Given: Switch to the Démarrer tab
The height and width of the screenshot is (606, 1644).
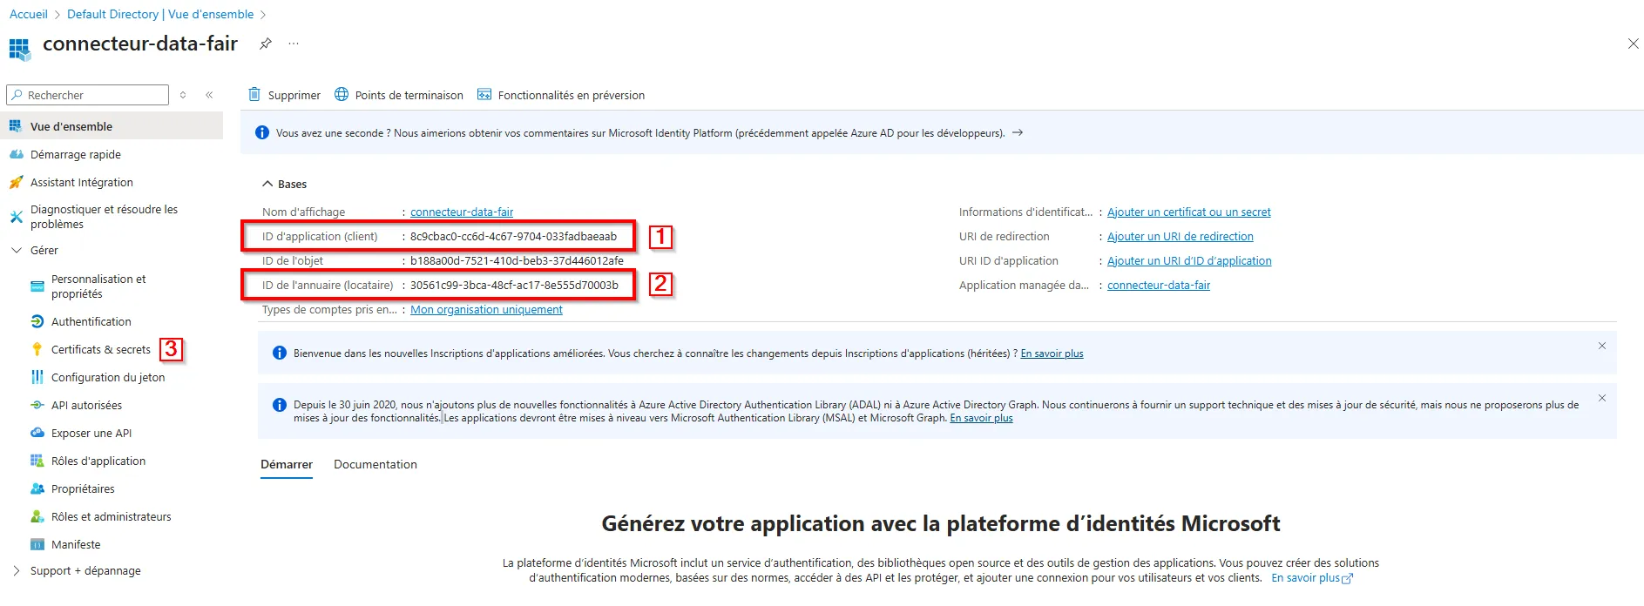Looking at the screenshot, I should pyautogui.click(x=287, y=464).
